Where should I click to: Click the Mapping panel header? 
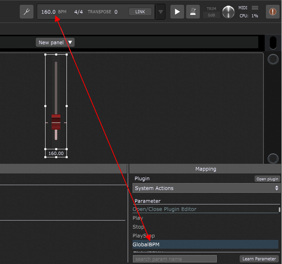(x=205, y=169)
